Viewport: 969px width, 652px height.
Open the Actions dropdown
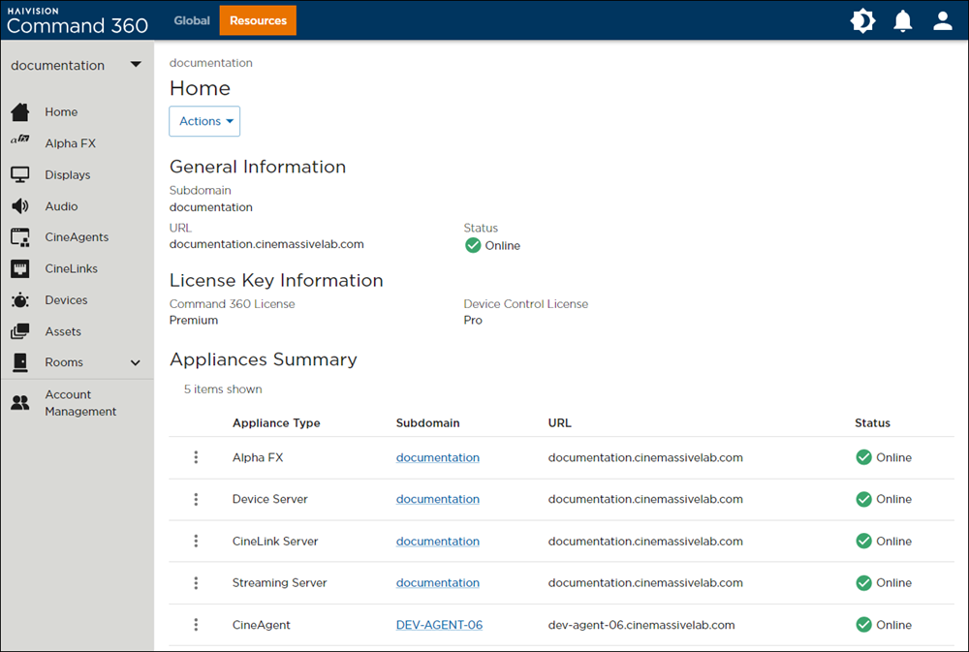pyautogui.click(x=203, y=121)
